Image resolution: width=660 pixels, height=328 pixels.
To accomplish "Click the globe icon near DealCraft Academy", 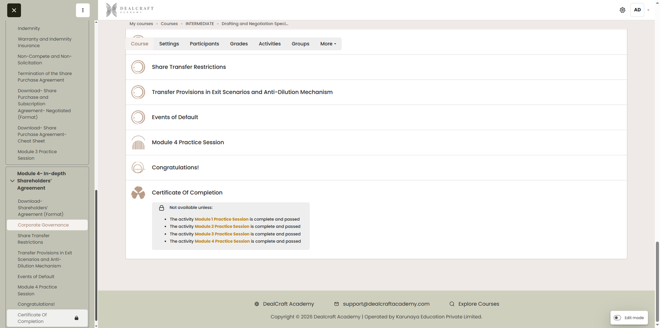I will [257, 304].
